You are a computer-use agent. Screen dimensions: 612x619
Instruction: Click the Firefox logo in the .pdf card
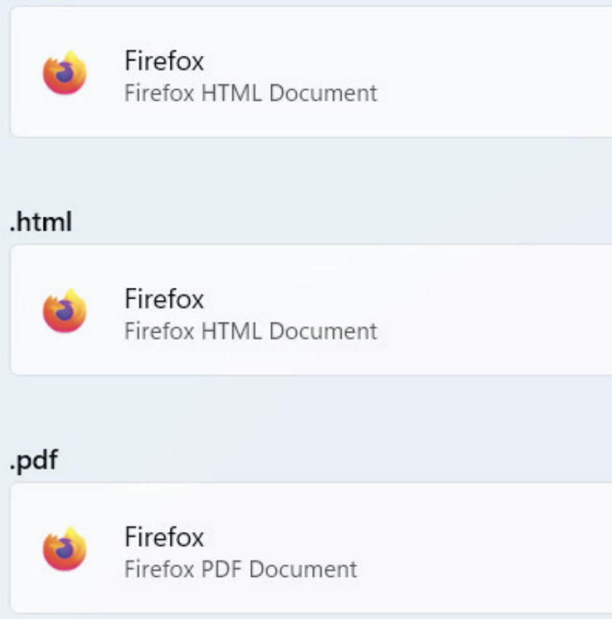[65, 549]
